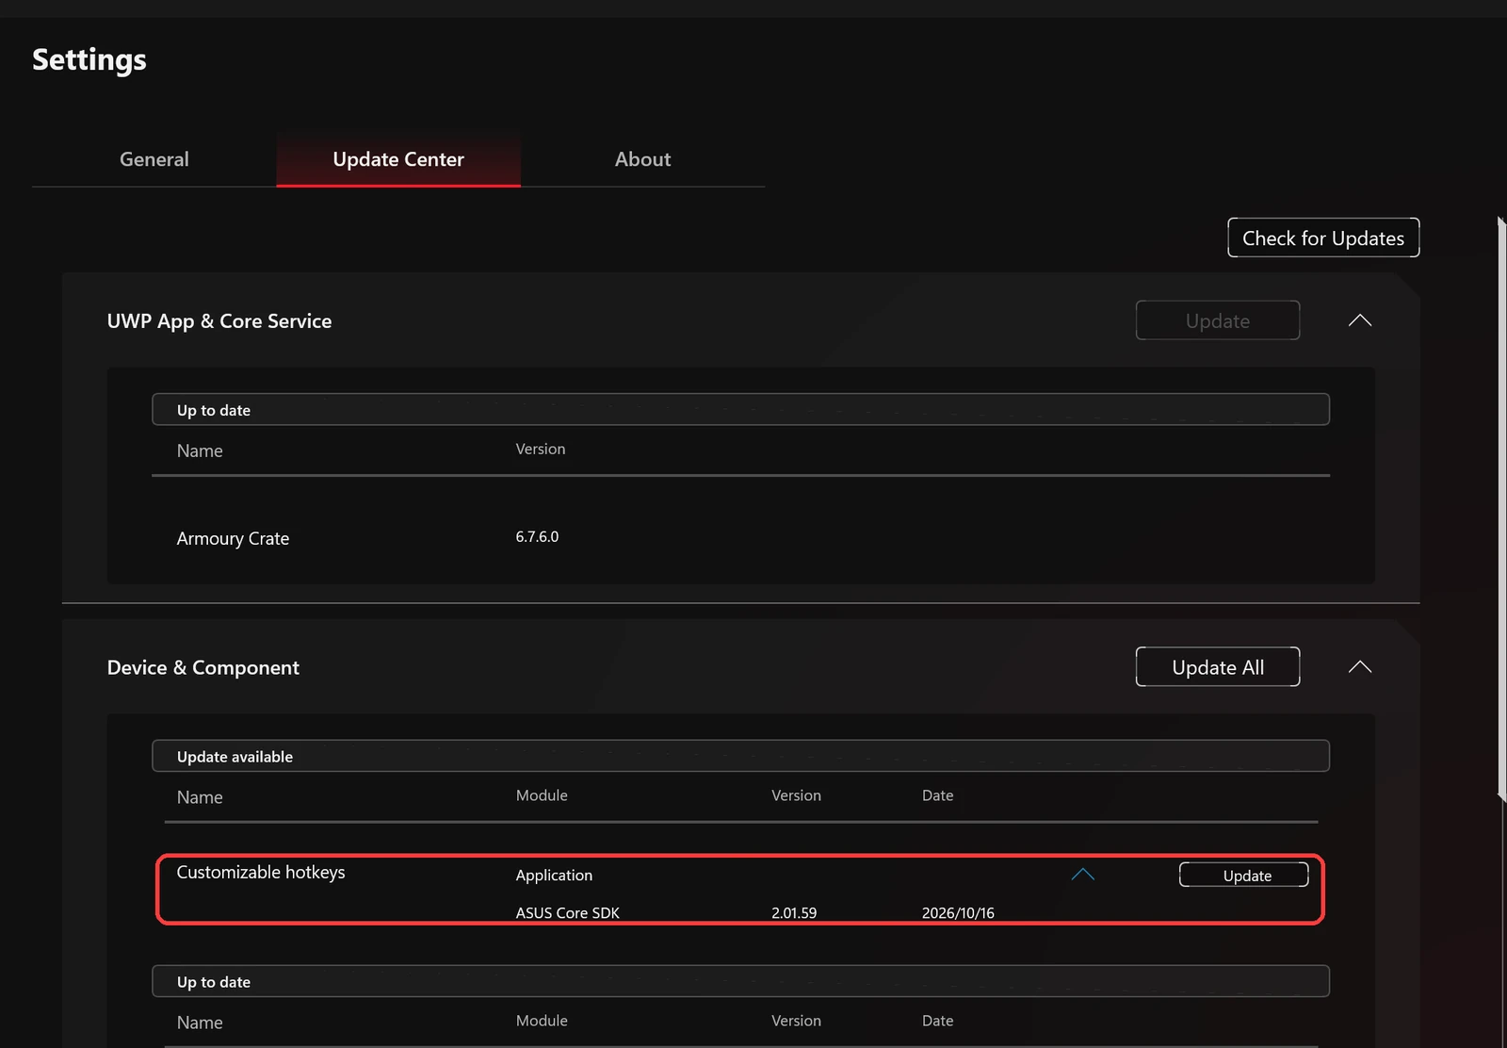
Task: Click the Check for Updates button
Action: point(1323,237)
